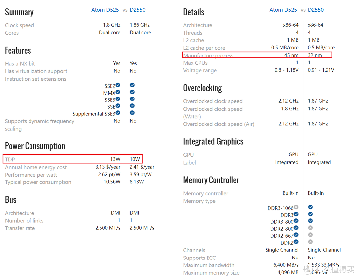Select the Overclocking heading
This screenshot has width=358, height=278.
pos(203,88)
